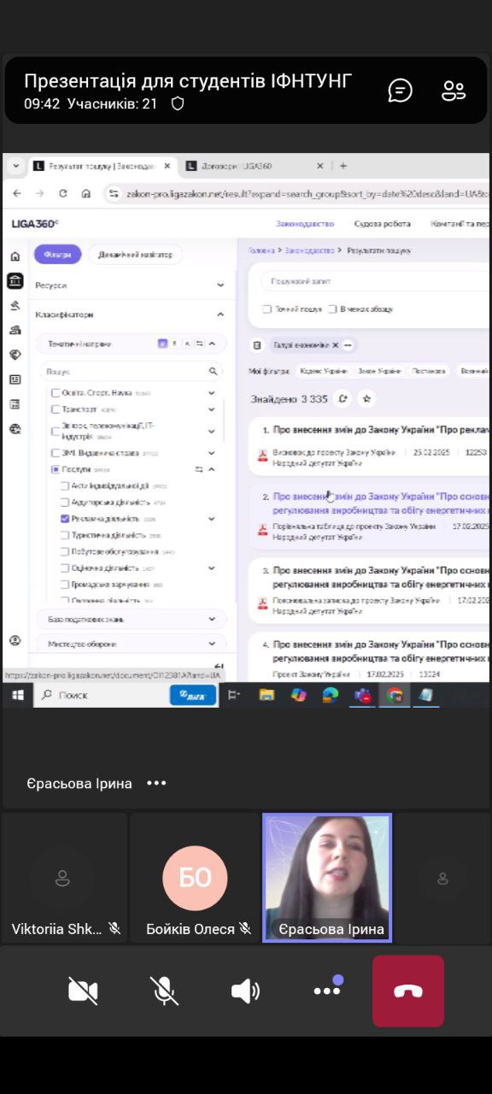
Task: Click the star favorite icon beside results count
Action: [x=366, y=398]
